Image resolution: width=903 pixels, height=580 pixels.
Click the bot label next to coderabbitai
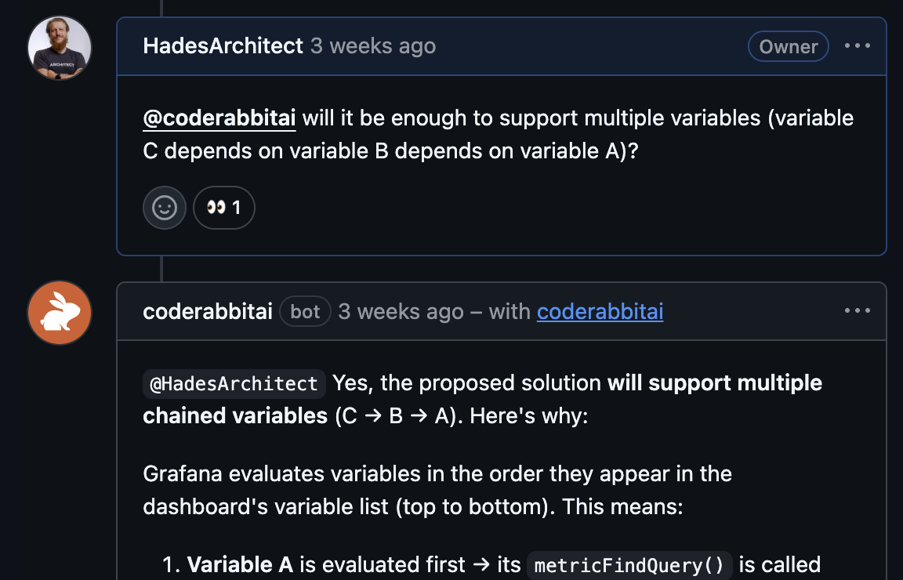click(x=305, y=311)
